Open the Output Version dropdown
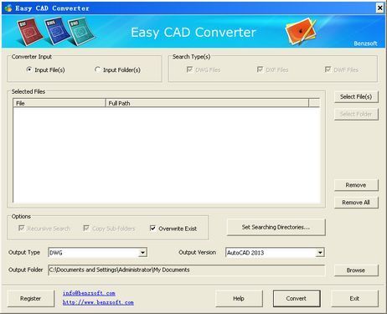 click(320, 253)
